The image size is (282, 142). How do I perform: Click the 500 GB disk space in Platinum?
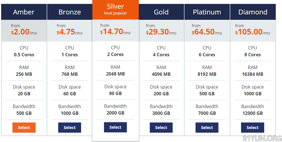207,94
